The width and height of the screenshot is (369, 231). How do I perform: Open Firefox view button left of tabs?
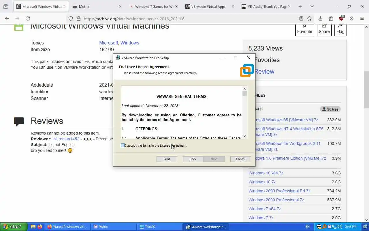click(6, 6)
